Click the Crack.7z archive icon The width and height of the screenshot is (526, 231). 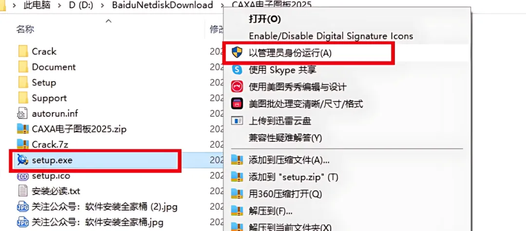coord(23,145)
